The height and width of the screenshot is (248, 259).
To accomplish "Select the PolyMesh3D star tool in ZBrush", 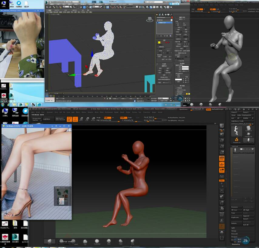I will coord(249,134).
